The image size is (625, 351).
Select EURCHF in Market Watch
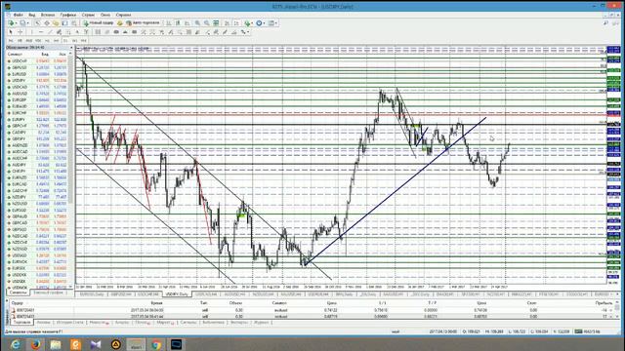[38, 113]
